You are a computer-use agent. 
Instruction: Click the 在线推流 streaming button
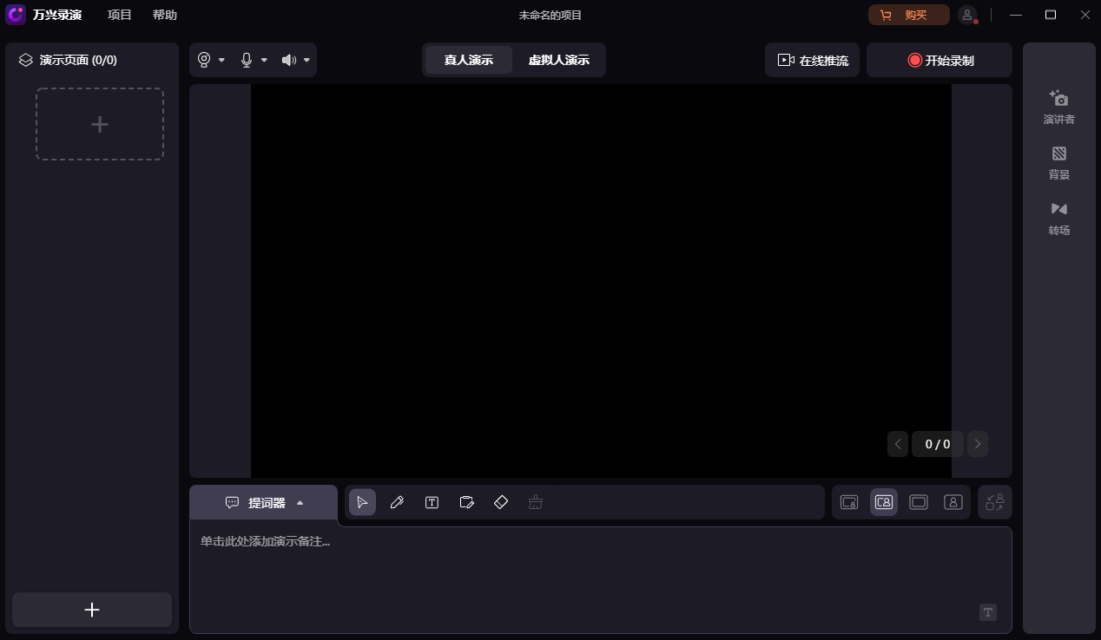pyautogui.click(x=812, y=60)
